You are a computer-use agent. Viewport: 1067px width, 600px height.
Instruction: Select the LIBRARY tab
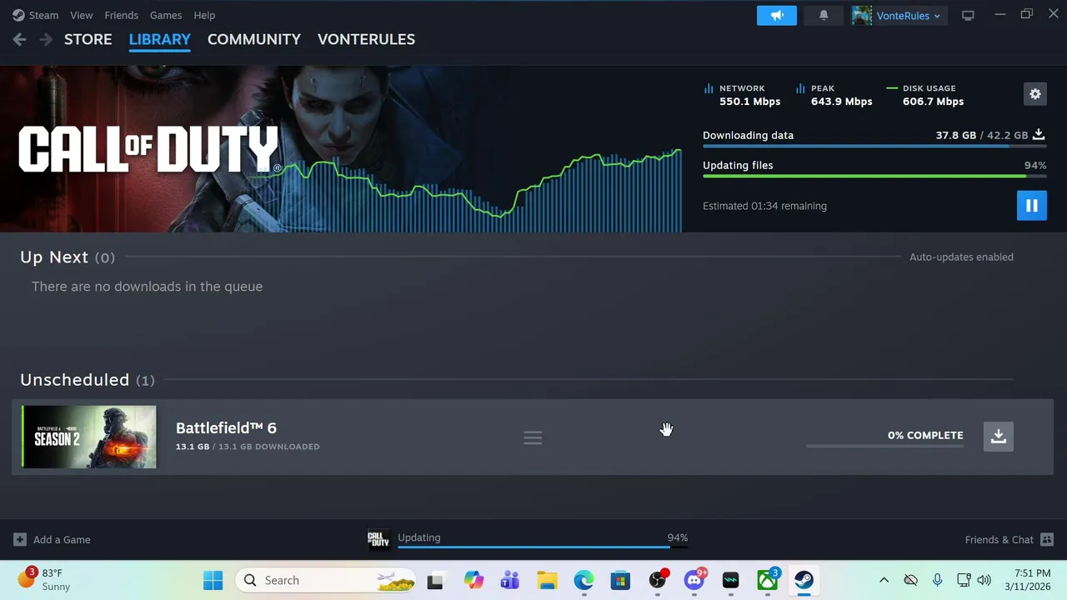coord(160,39)
